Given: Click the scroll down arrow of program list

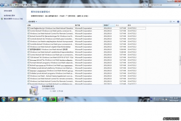Looking at the screenshot, I should tap(180, 83).
